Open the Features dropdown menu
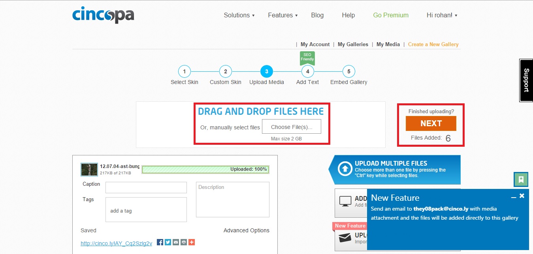This screenshot has width=533, height=254. pyautogui.click(x=283, y=15)
